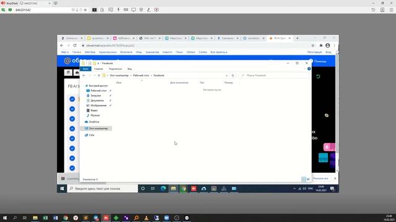Click the Вход link in the browser
The image size is (396, 222).
(x=329, y=52)
